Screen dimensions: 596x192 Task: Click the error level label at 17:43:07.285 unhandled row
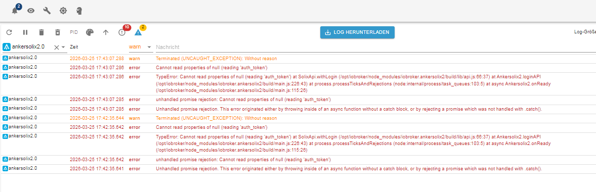(135, 100)
